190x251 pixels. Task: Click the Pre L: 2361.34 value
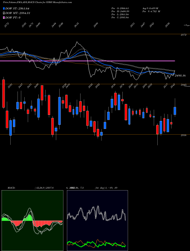pos(120,14)
